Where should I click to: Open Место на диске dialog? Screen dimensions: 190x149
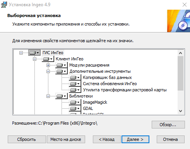(x=66, y=139)
